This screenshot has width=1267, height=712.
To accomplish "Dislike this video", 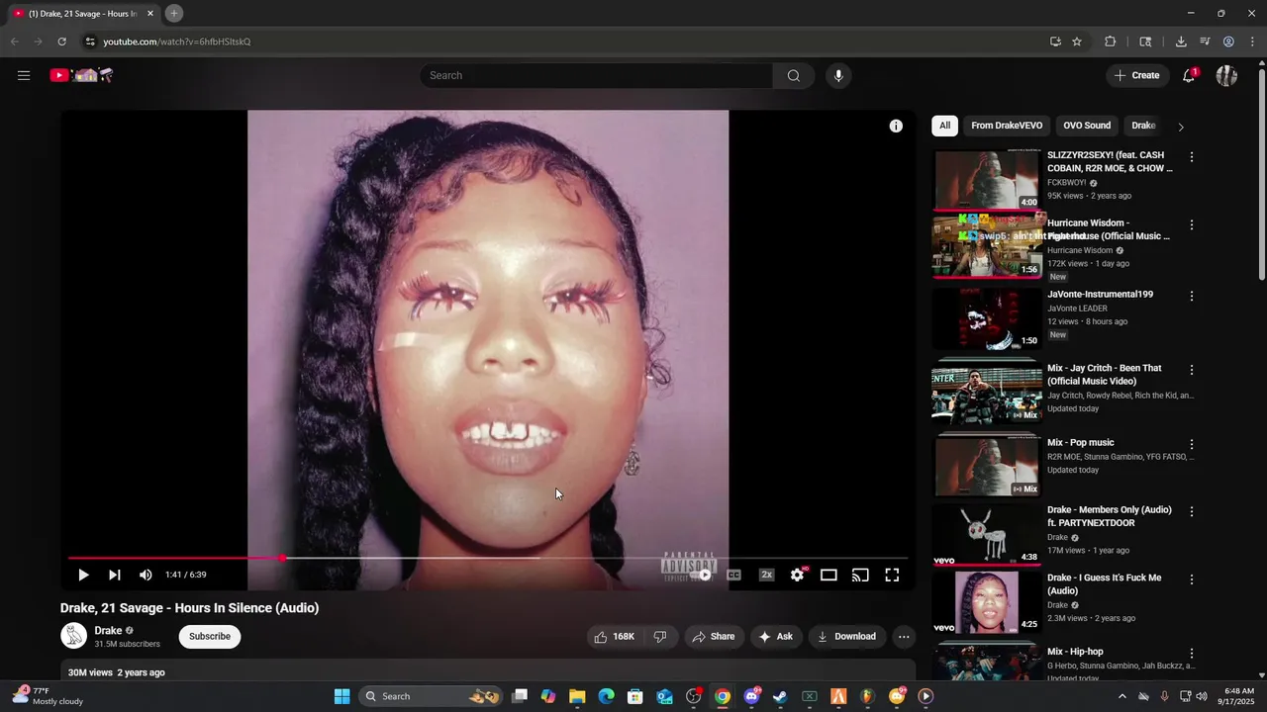I will 660,637.
